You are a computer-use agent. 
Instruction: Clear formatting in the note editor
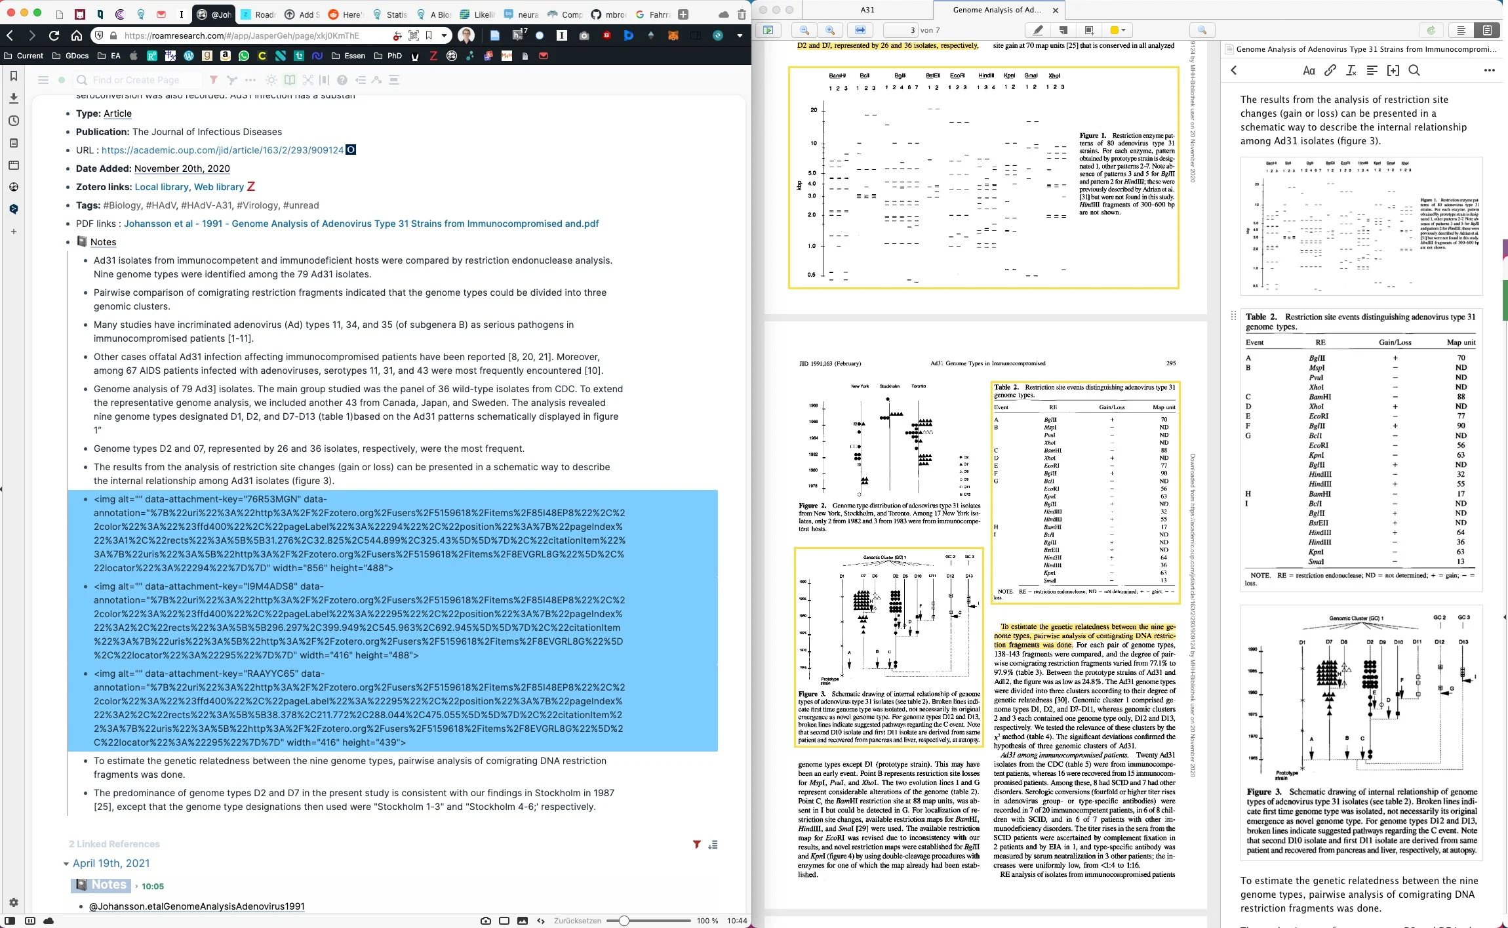(1351, 70)
